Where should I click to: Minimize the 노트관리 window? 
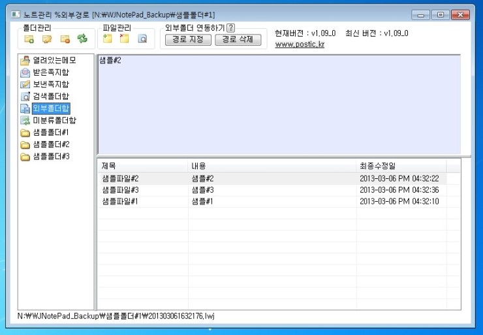(x=421, y=15)
